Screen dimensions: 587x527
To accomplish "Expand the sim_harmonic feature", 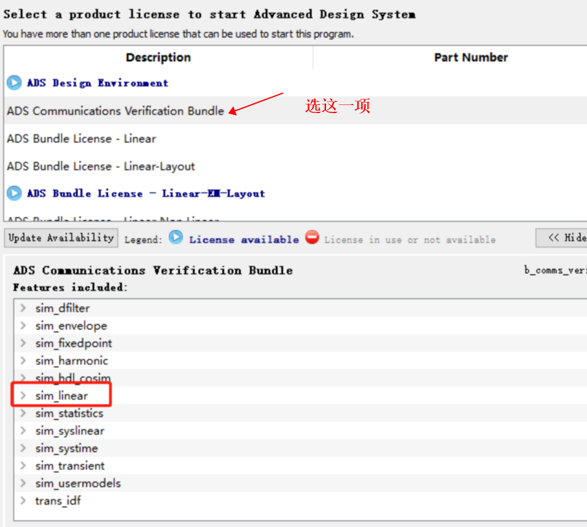I will (x=23, y=361).
